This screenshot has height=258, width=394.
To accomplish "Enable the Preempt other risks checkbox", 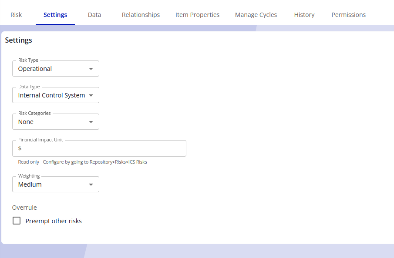I will click(x=17, y=221).
